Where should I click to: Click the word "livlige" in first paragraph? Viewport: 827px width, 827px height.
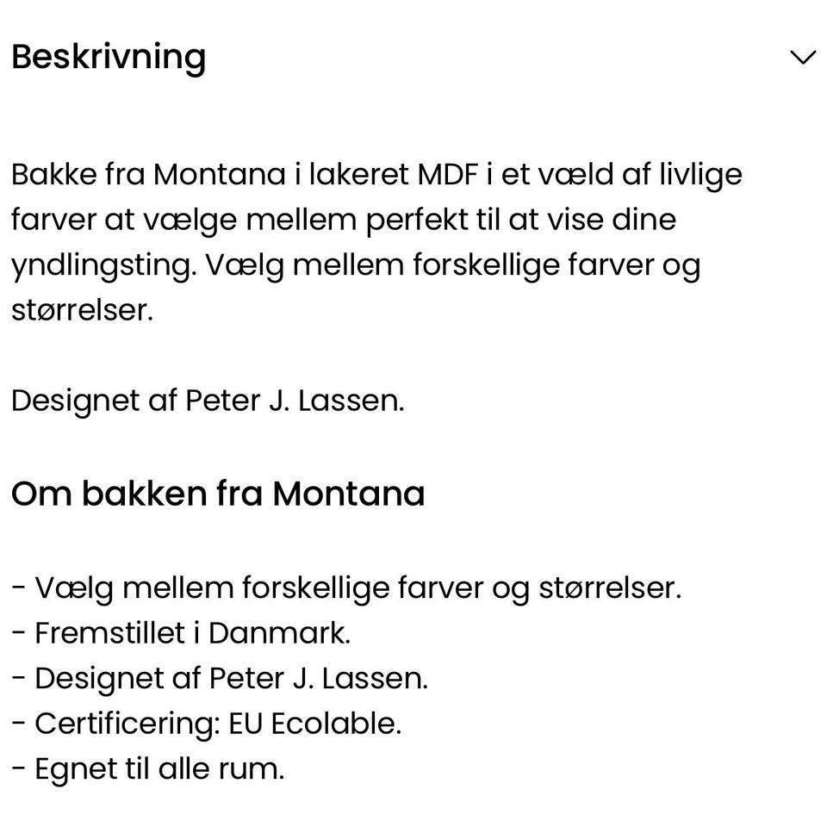click(700, 175)
